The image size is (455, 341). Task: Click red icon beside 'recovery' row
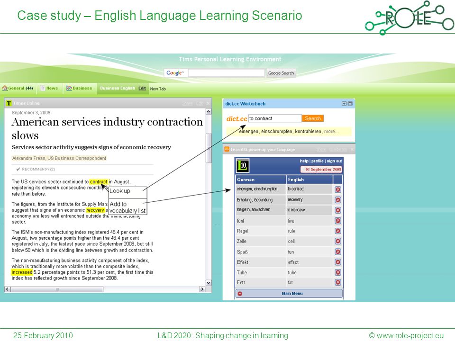click(x=338, y=200)
